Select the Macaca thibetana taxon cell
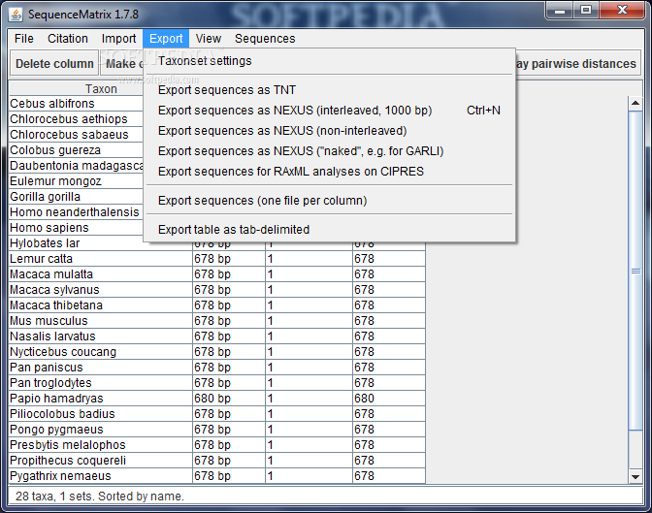 click(101, 305)
